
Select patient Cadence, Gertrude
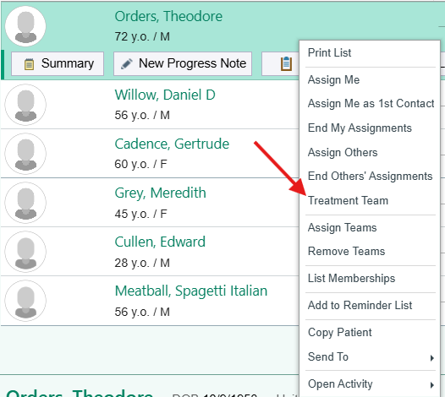pyautogui.click(x=172, y=144)
